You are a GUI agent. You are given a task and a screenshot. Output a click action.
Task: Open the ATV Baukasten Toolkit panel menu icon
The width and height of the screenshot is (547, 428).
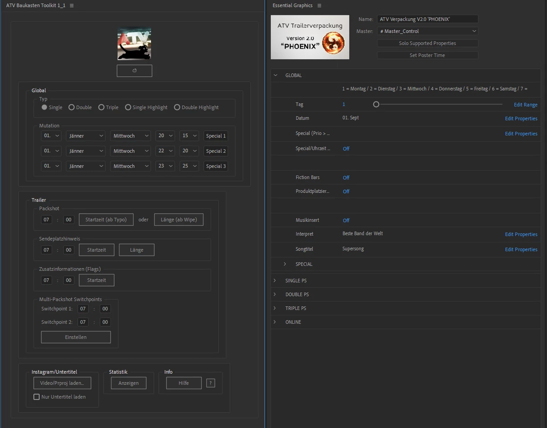(72, 5)
